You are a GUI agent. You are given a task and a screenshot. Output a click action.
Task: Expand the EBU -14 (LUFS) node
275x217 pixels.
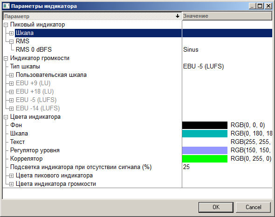(11, 108)
